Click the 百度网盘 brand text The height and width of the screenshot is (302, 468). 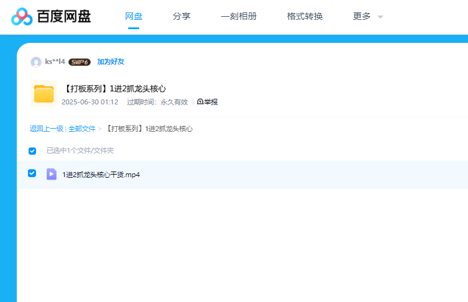(x=64, y=17)
